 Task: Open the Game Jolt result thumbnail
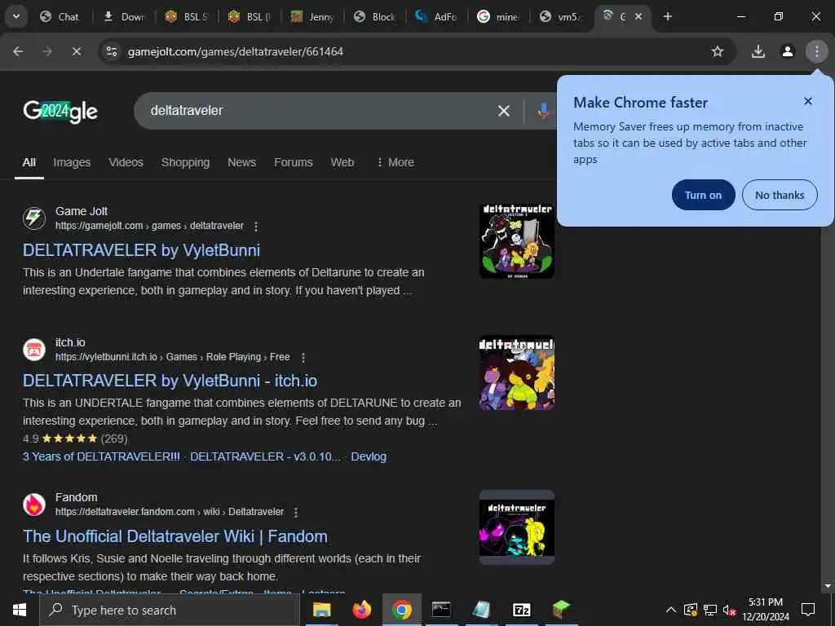point(516,241)
